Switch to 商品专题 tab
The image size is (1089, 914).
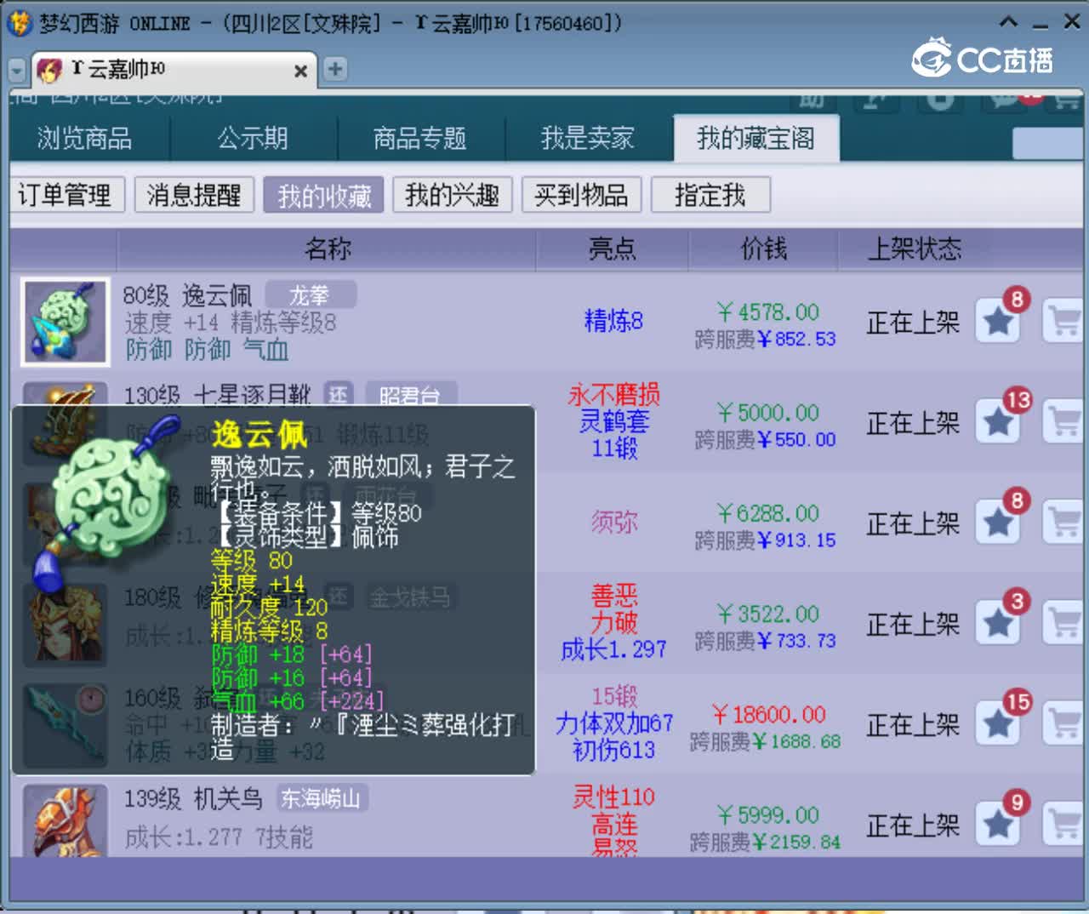pyautogui.click(x=420, y=138)
